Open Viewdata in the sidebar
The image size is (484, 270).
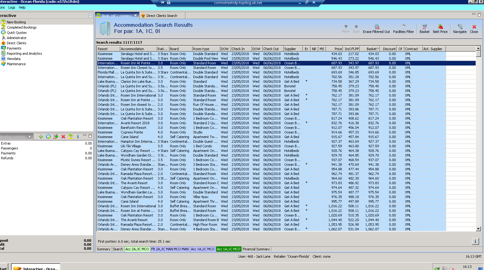[x=14, y=59]
